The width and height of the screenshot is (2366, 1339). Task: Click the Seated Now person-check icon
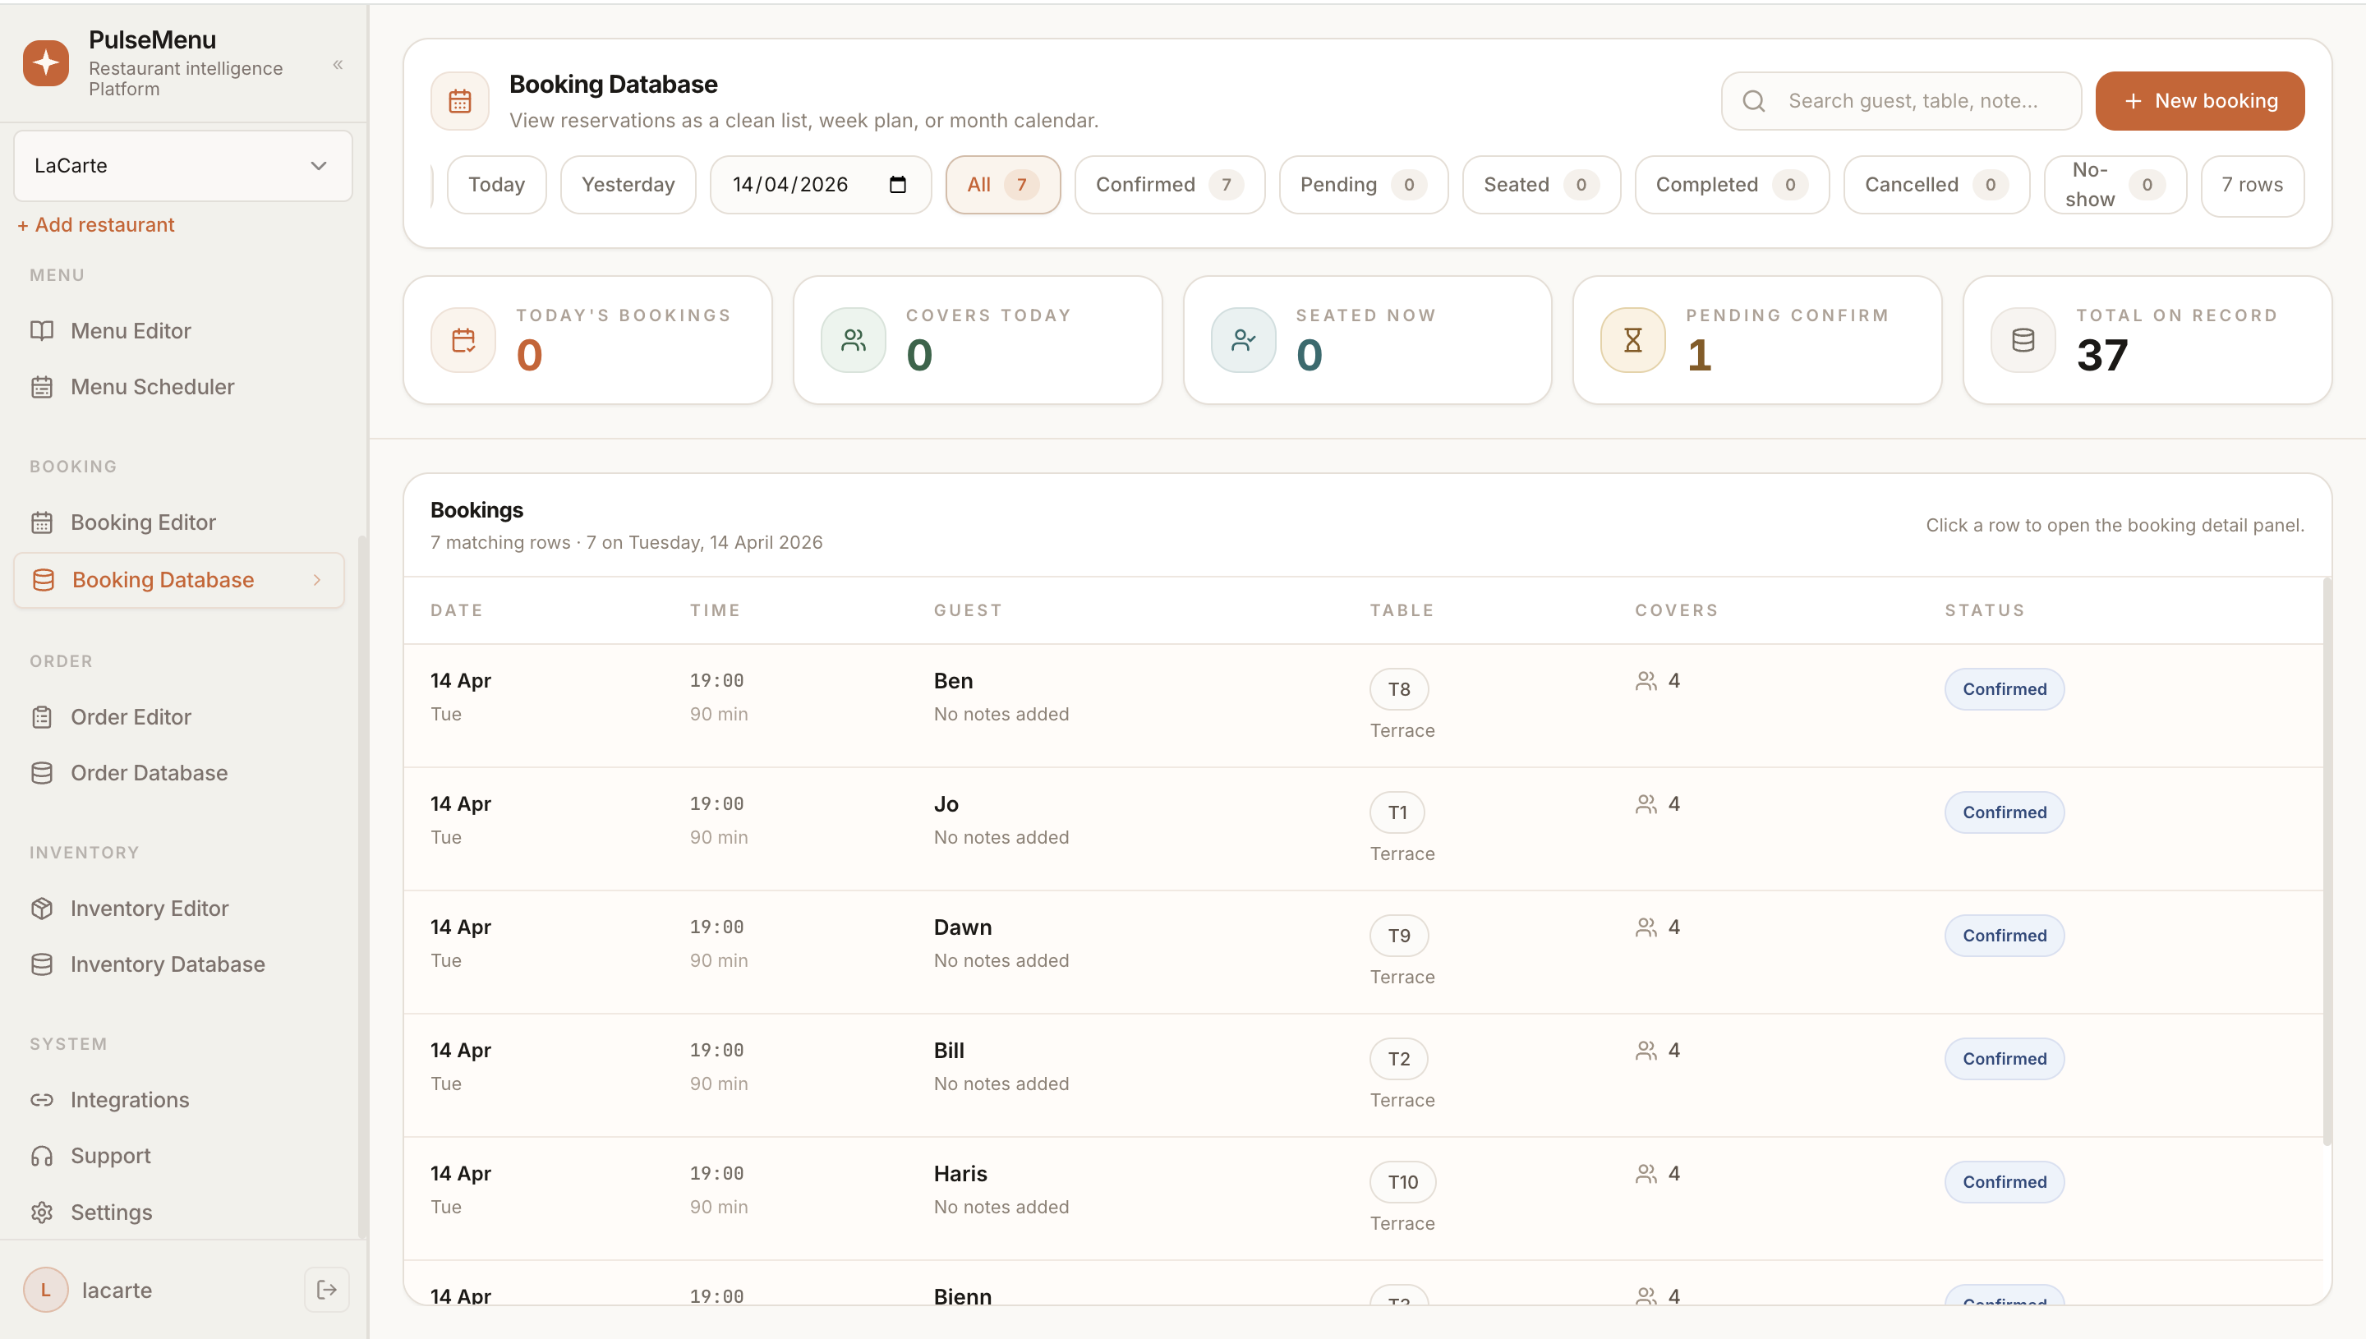click(1243, 340)
